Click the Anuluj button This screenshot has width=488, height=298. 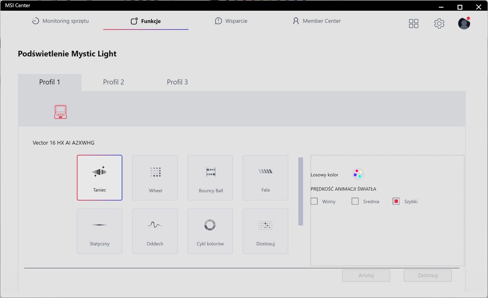click(x=366, y=276)
